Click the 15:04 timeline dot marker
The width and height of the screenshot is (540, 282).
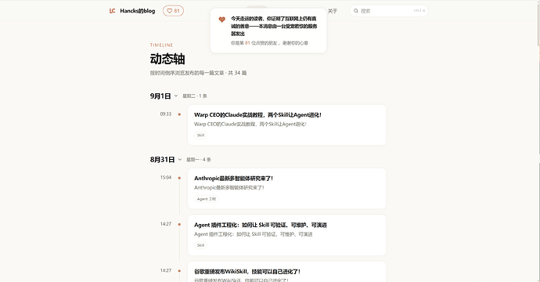point(179,178)
